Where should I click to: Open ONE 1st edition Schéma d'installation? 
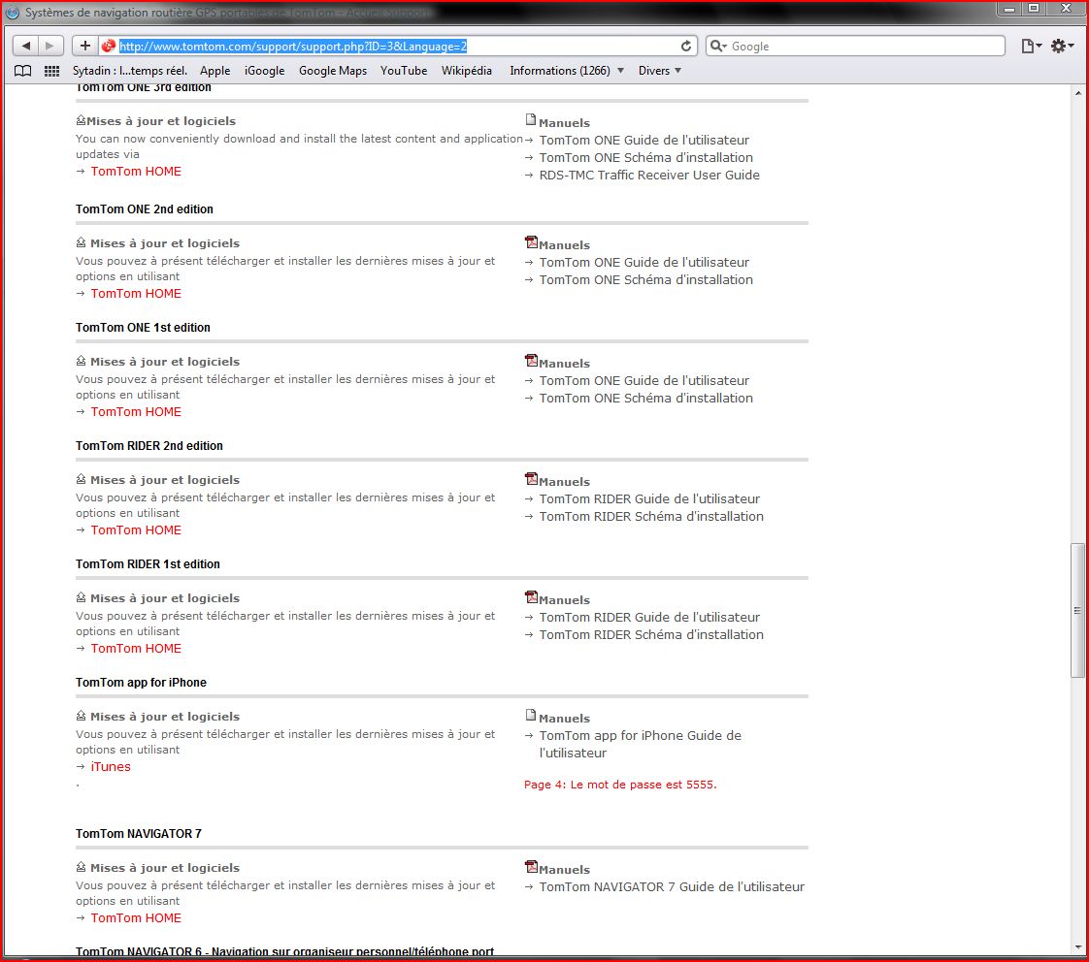[645, 399]
